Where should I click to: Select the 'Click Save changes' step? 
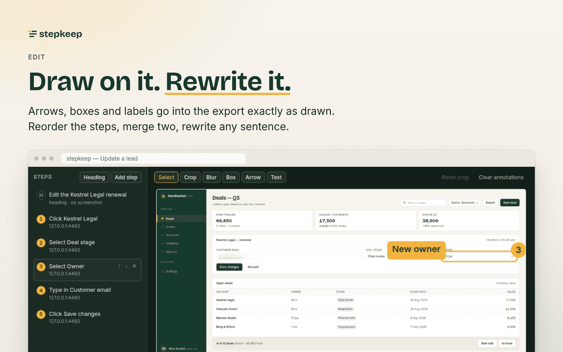(88, 317)
